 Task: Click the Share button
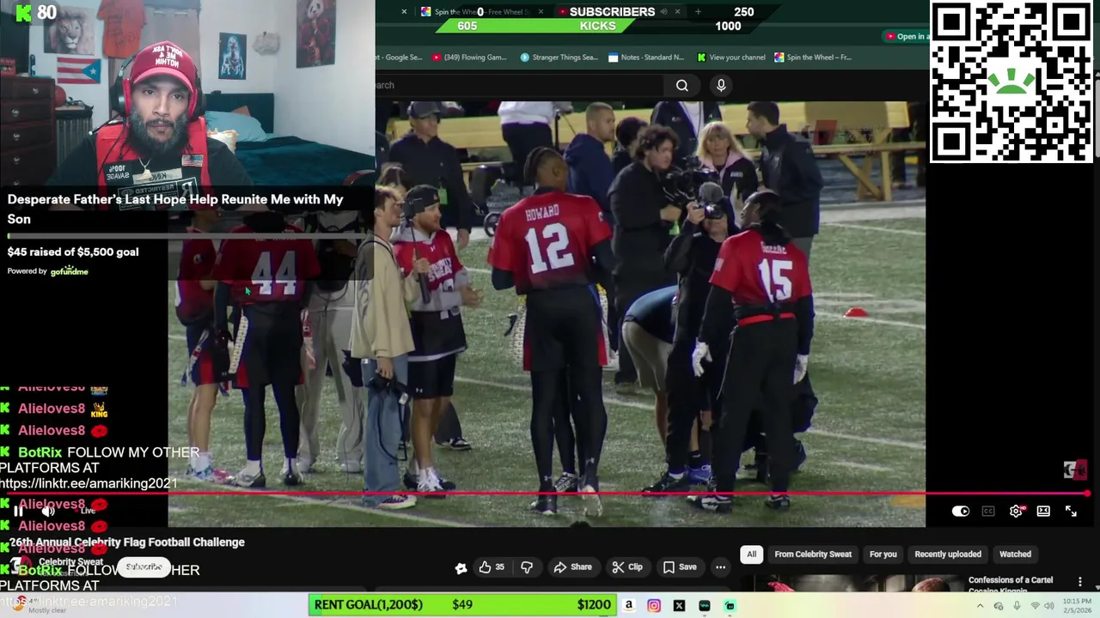click(572, 566)
